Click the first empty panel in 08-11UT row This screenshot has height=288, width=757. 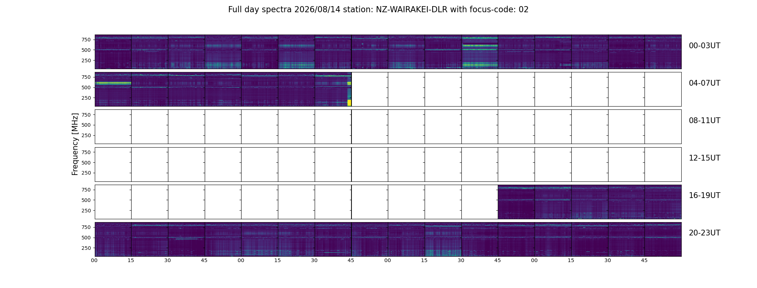(113, 127)
